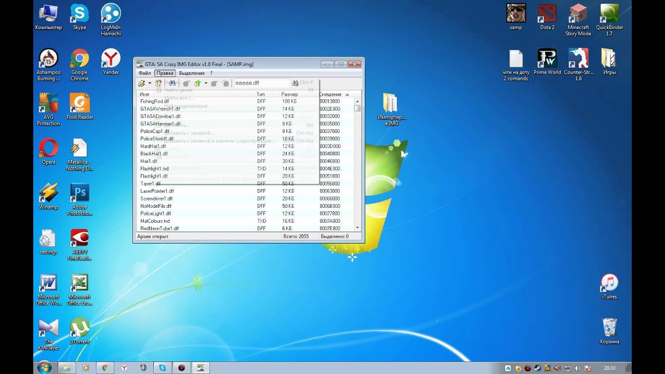Click the file list scrollbar down arrow
This screenshot has width=665, height=374.
tap(357, 228)
